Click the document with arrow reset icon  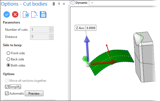pyautogui.click(x=35, y=14)
